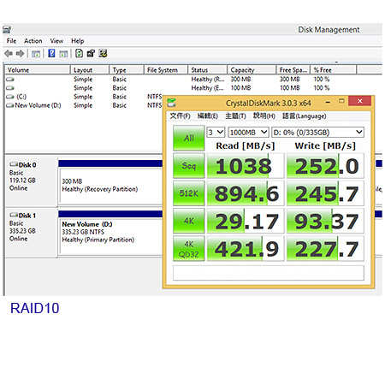This screenshot has height=385, width=385.
Task: Select the New Volume (D:) row label
Action: coord(38,105)
